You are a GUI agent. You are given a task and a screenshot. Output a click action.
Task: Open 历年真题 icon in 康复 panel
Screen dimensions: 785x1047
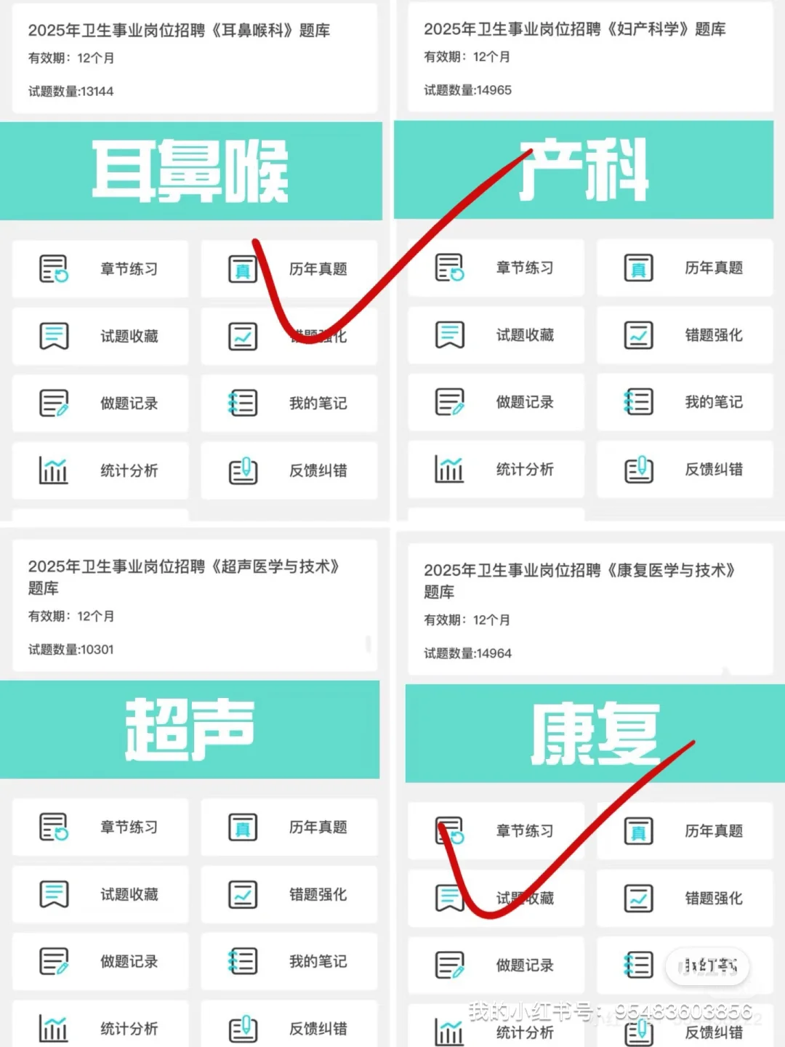pos(638,830)
